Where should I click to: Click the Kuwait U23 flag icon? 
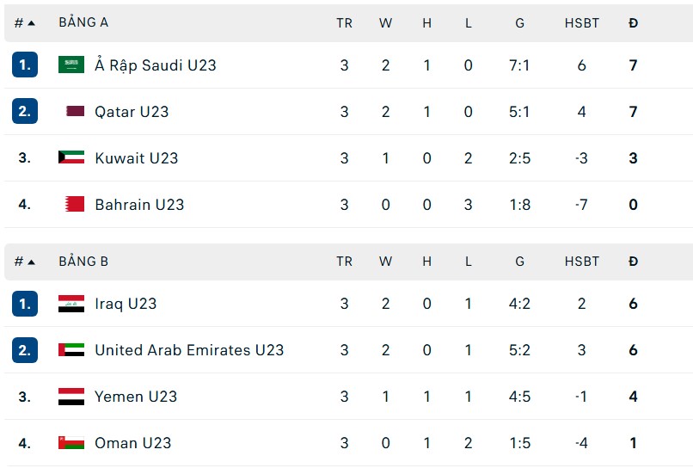coord(71,157)
